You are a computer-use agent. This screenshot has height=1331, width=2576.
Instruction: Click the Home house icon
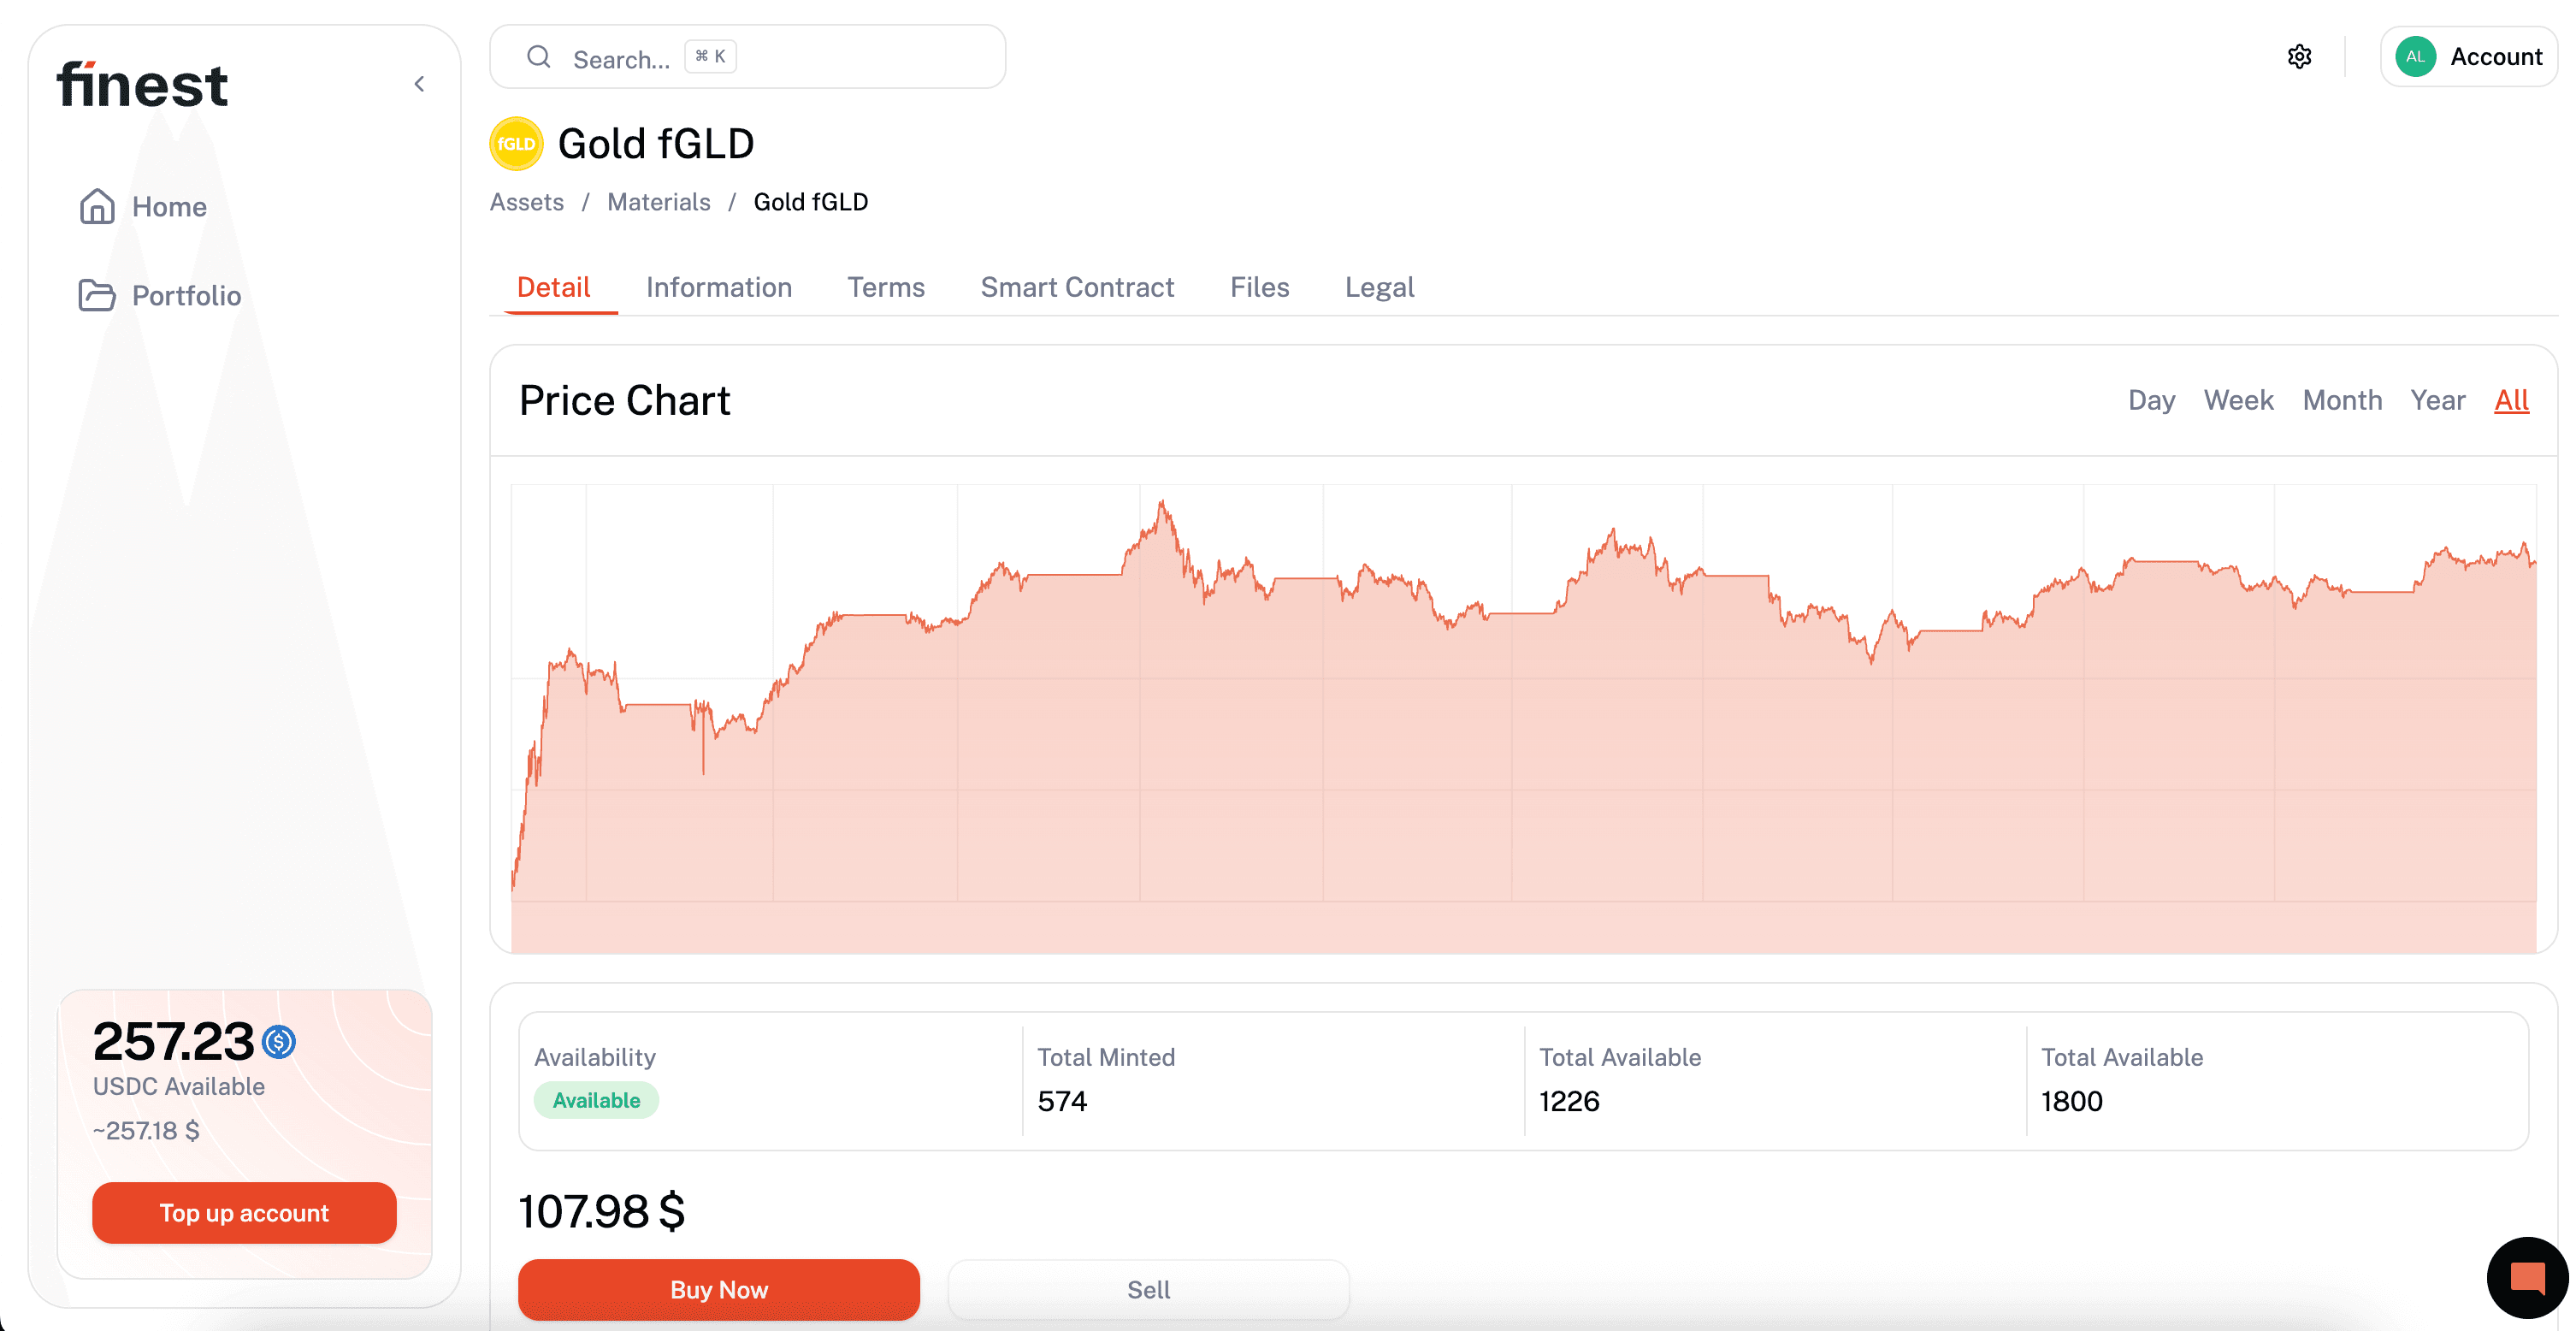[x=97, y=206]
